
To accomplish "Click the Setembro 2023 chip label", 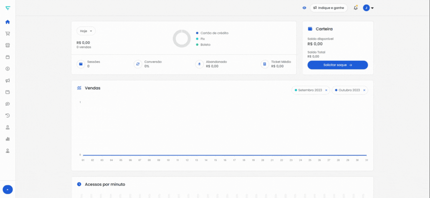I will [x=310, y=90].
